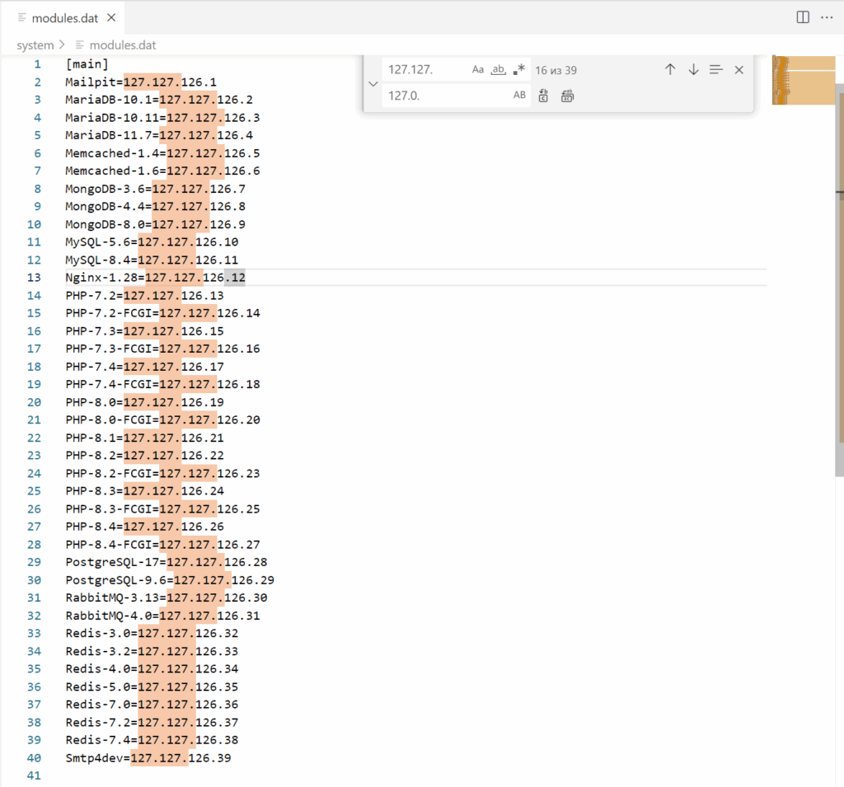Click line number 41 in the gutter
Screen dimensions: 844x787
point(34,775)
